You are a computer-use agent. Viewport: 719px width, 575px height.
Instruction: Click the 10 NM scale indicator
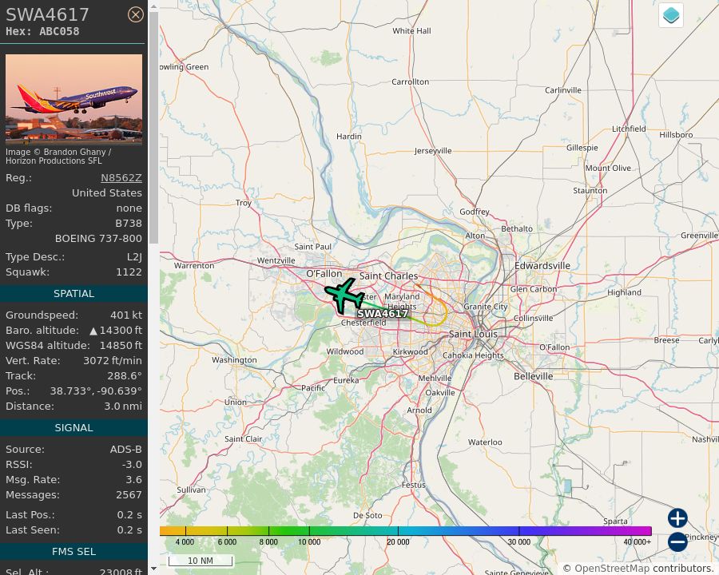click(201, 561)
